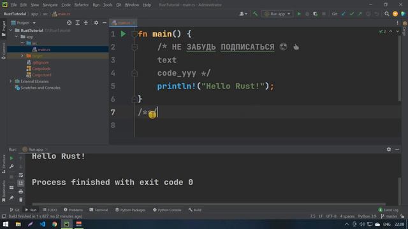
Task: Switch to the Terminal tool tab
Action: click(x=99, y=210)
